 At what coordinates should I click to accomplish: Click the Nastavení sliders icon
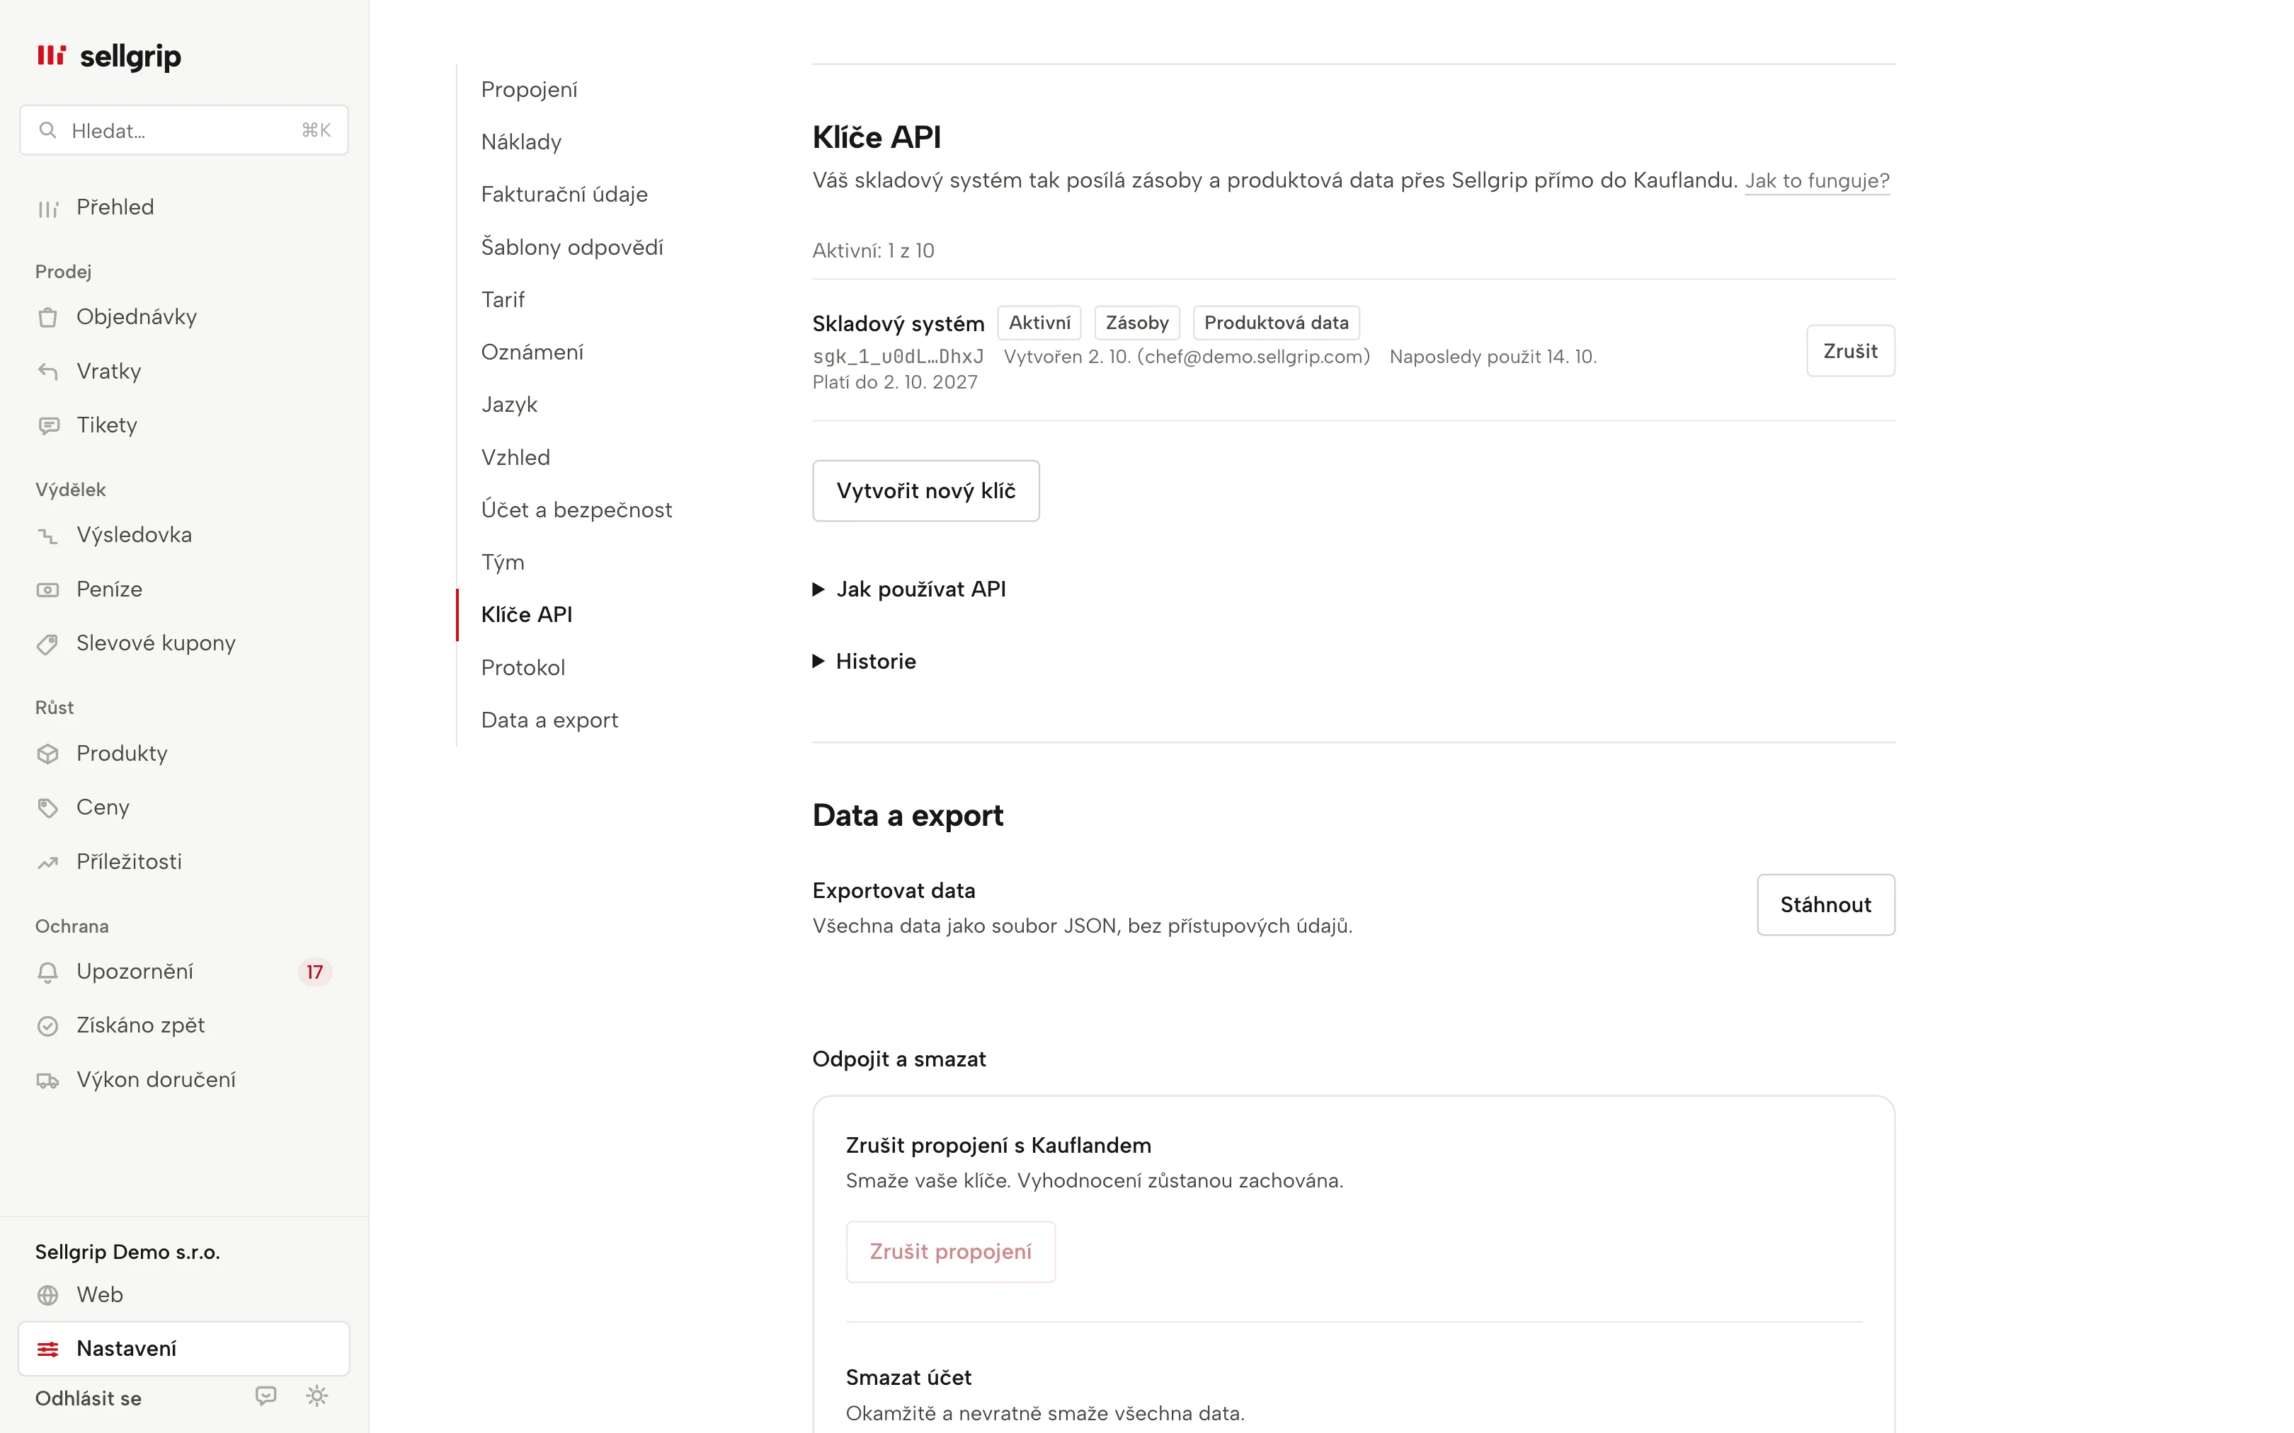[x=47, y=1349]
